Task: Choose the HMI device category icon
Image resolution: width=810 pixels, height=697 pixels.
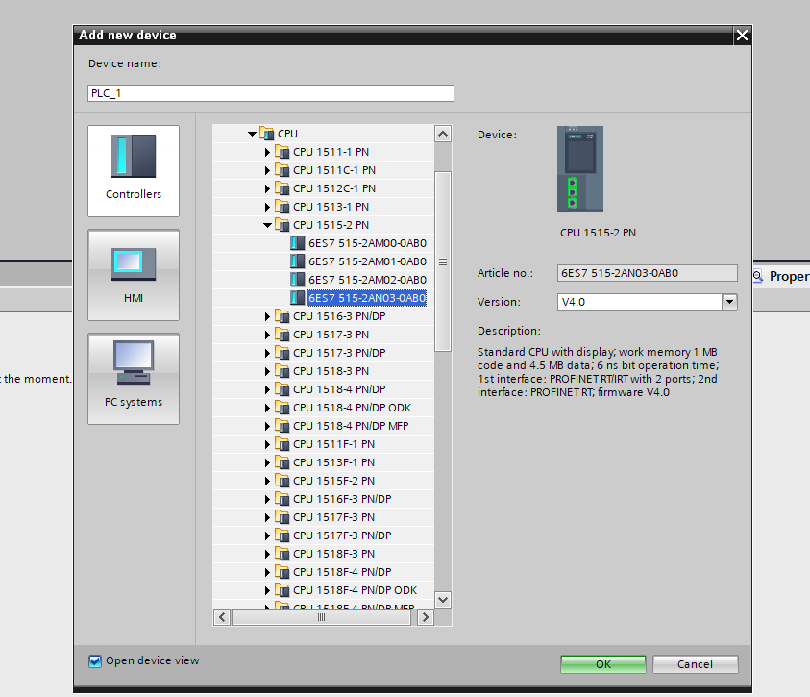Action: 134,261
